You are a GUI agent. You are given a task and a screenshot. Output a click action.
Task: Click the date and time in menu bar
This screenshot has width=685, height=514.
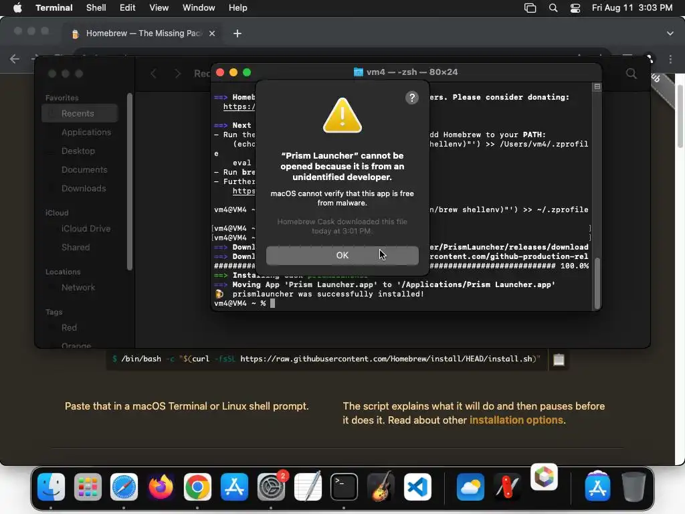pos(631,8)
